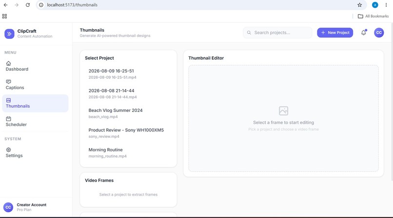
Task: Click the page vertical scrollbar
Action: [x=392, y=102]
